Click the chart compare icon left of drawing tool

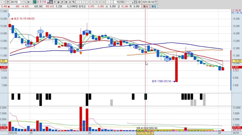tap(128, 2)
